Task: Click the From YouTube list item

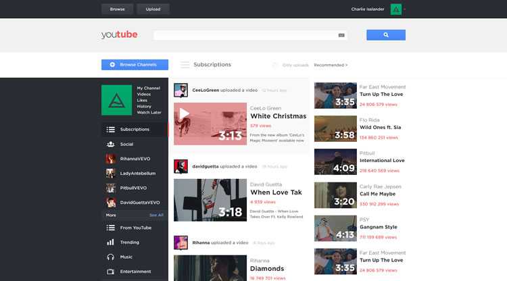Action: (135, 228)
